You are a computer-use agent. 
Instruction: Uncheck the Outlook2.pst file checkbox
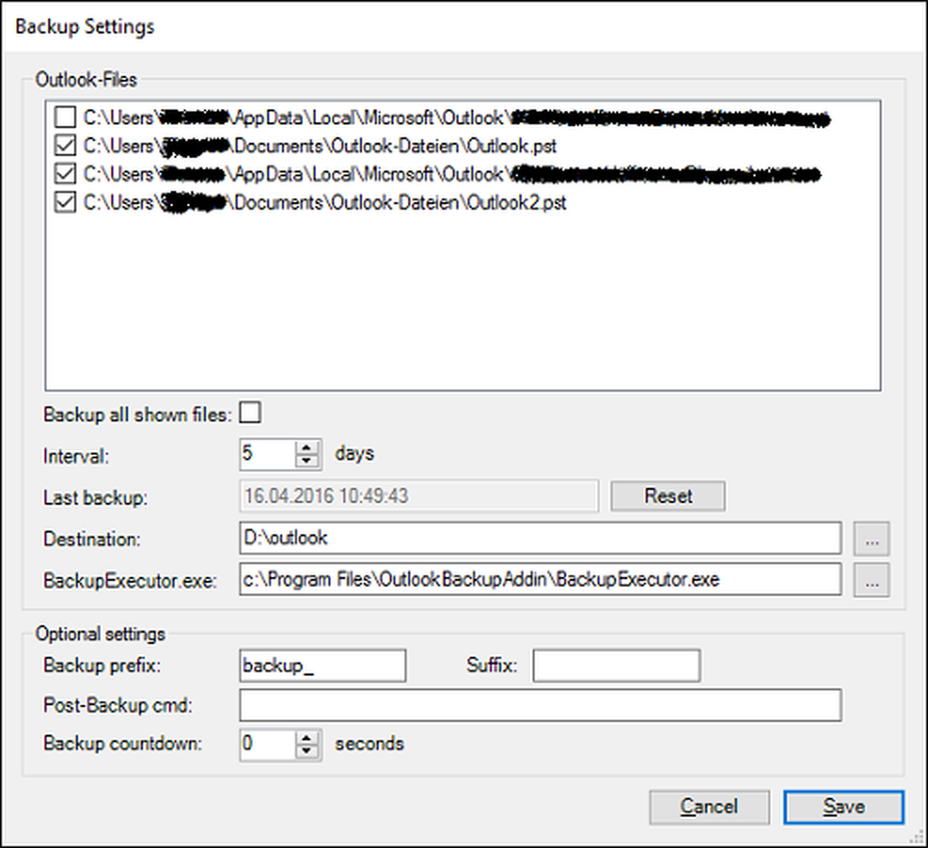[65, 202]
